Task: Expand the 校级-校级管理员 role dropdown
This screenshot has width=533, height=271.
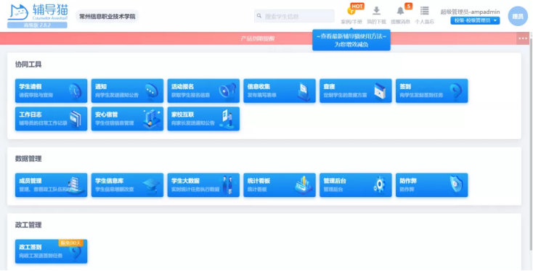Action: 475,21
